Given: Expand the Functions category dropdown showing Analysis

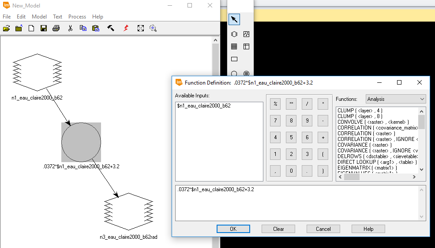Looking at the screenshot, I should click(x=396, y=99).
